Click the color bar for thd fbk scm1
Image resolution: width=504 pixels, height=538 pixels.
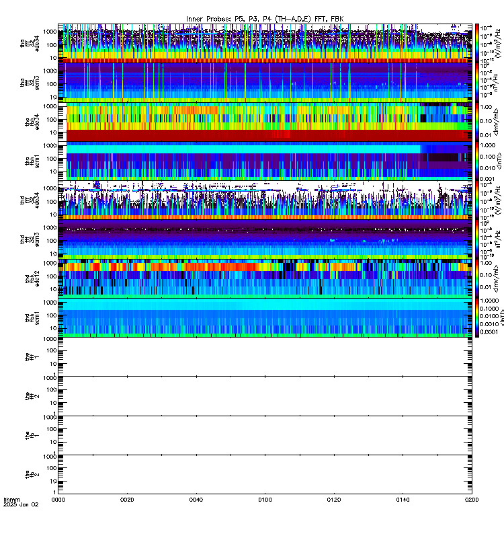pos(477,317)
